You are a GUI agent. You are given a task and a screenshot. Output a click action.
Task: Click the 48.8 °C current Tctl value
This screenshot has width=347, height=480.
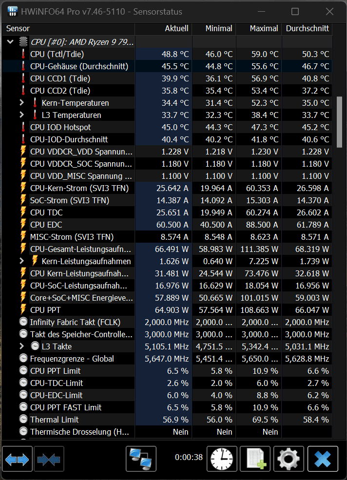[175, 54]
